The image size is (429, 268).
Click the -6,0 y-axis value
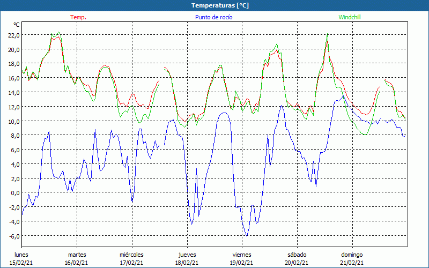pos(14,236)
